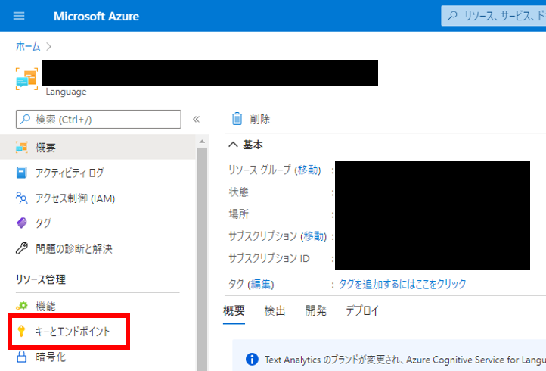The image size is (546, 371).
Task: Click the sidebar scrollbar track
Action: 202,259
